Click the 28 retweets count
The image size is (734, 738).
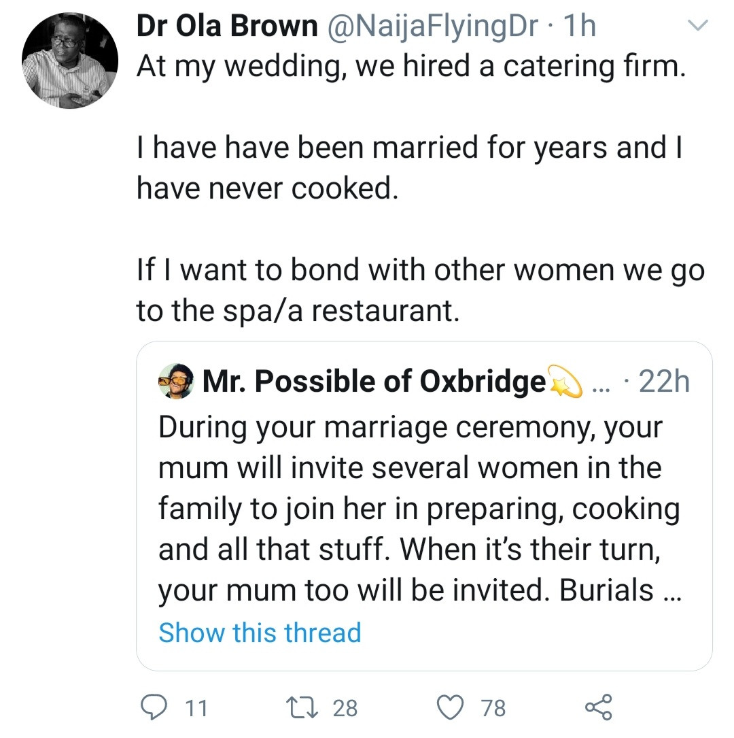point(345,708)
